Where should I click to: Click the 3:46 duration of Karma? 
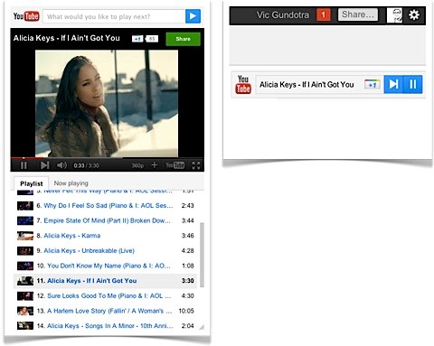[x=187, y=236]
